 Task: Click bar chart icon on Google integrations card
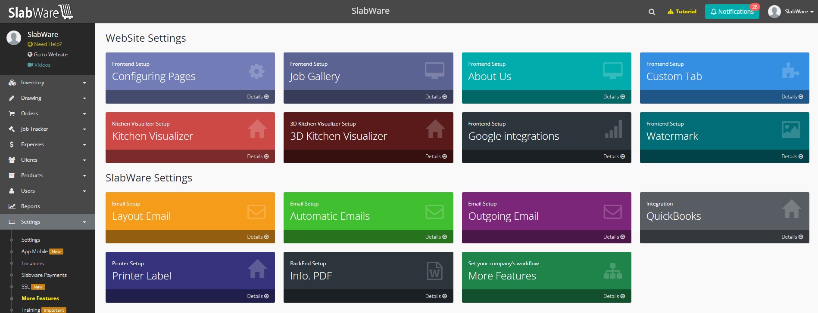[614, 129]
